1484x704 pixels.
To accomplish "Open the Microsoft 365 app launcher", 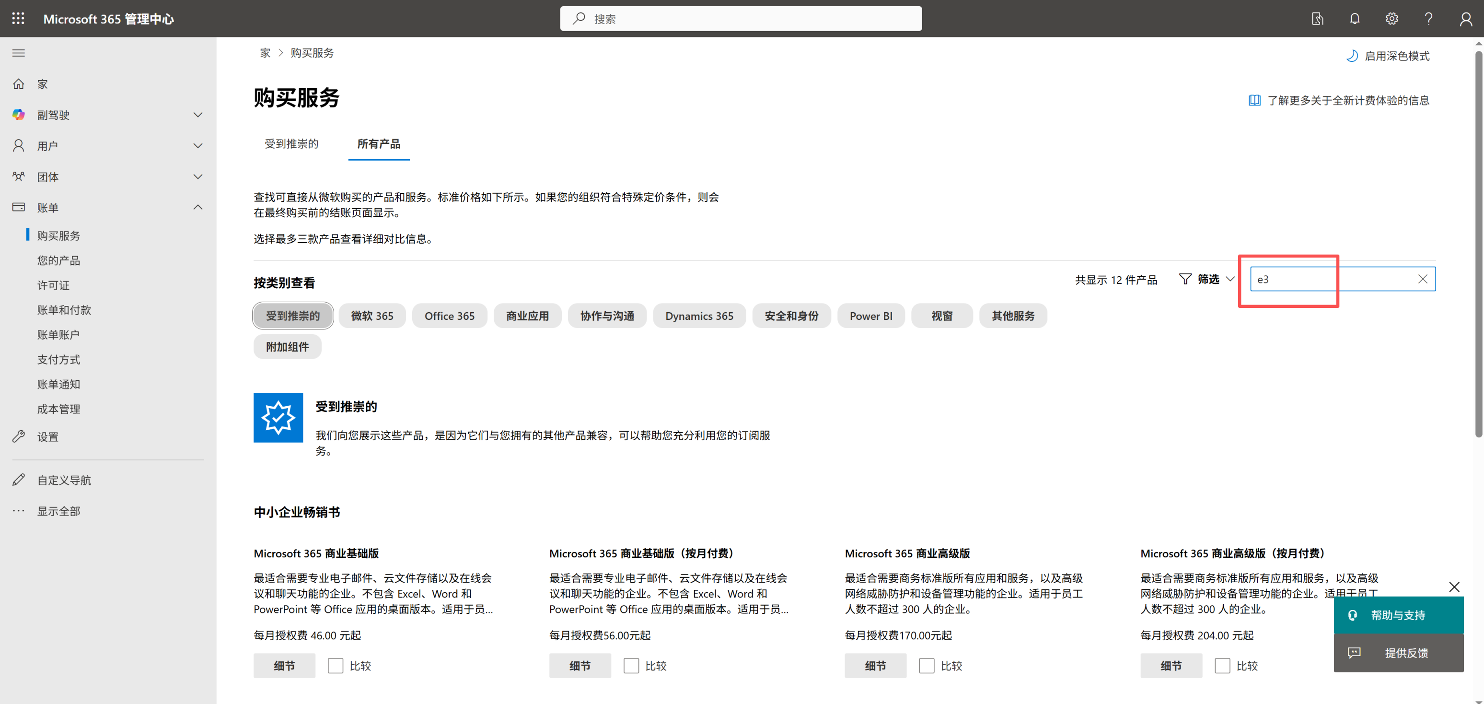I will 18,18.
